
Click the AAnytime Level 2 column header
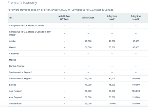coord(136,18)
